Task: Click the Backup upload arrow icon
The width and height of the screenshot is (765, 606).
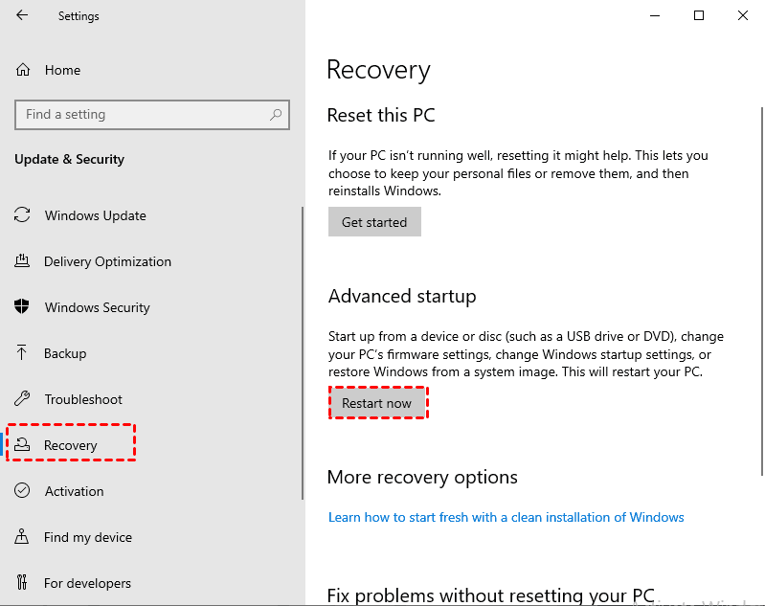Action: tap(23, 353)
